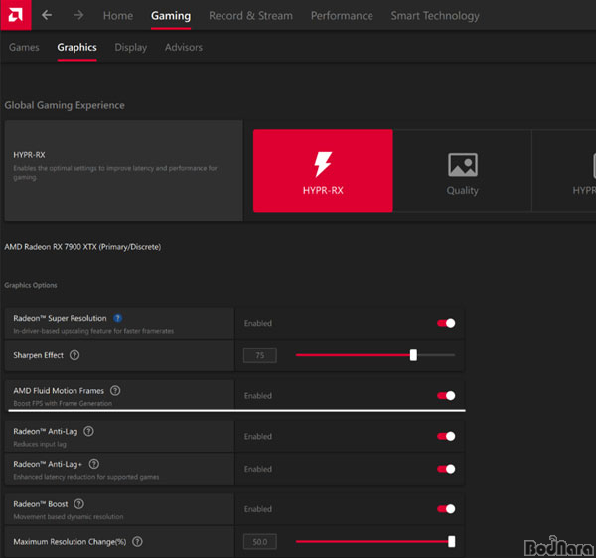Click the Maximum Resolution Change slider handle

(452, 542)
